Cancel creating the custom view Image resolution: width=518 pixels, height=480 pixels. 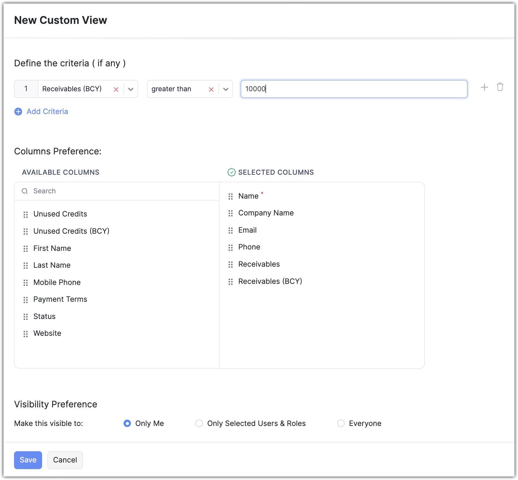[x=65, y=460]
